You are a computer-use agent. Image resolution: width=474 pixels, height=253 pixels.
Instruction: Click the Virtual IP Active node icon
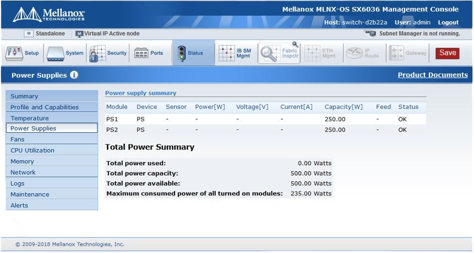(79, 33)
